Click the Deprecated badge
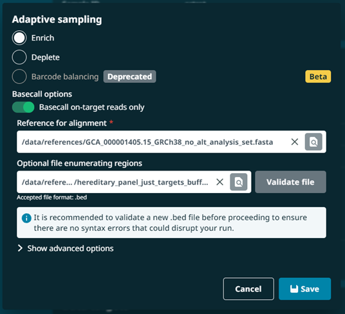 130,77
